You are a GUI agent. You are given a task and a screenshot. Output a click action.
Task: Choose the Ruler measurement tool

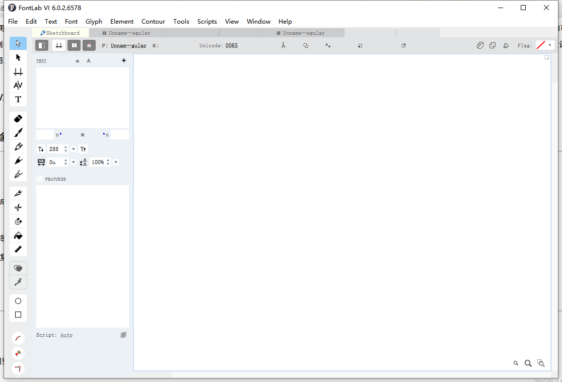click(x=18, y=249)
